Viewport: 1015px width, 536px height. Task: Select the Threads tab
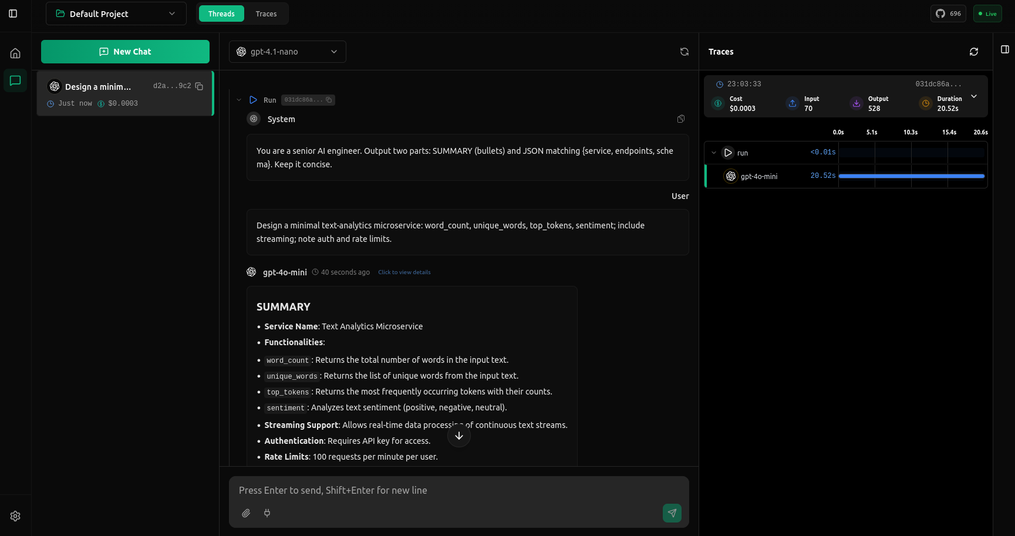(x=221, y=14)
